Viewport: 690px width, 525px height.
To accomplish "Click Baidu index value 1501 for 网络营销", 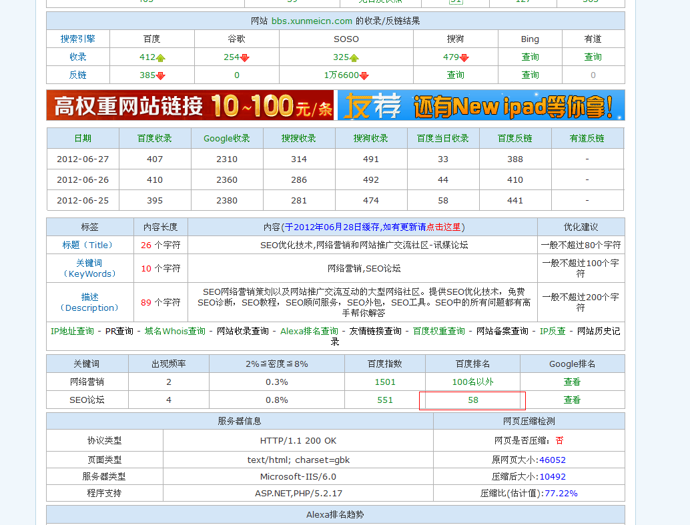I will (384, 382).
